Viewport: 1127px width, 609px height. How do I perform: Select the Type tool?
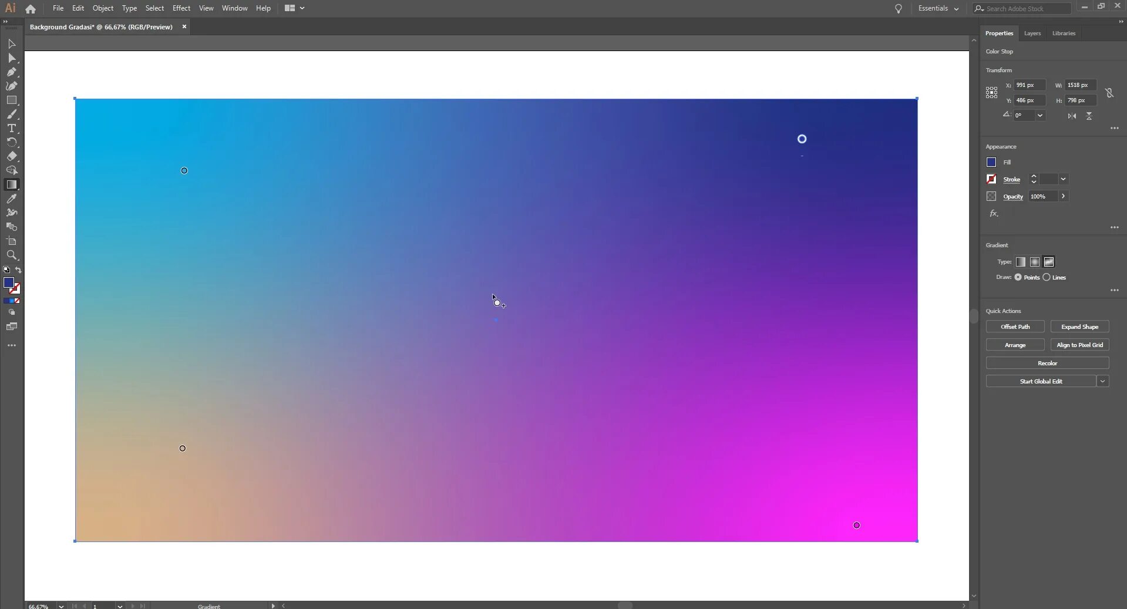12,129
